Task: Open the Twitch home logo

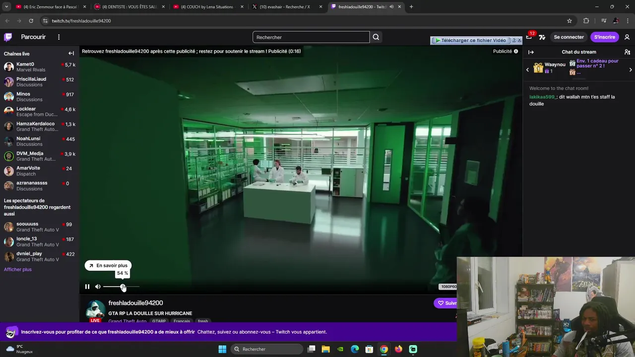Action: (8, 37)
